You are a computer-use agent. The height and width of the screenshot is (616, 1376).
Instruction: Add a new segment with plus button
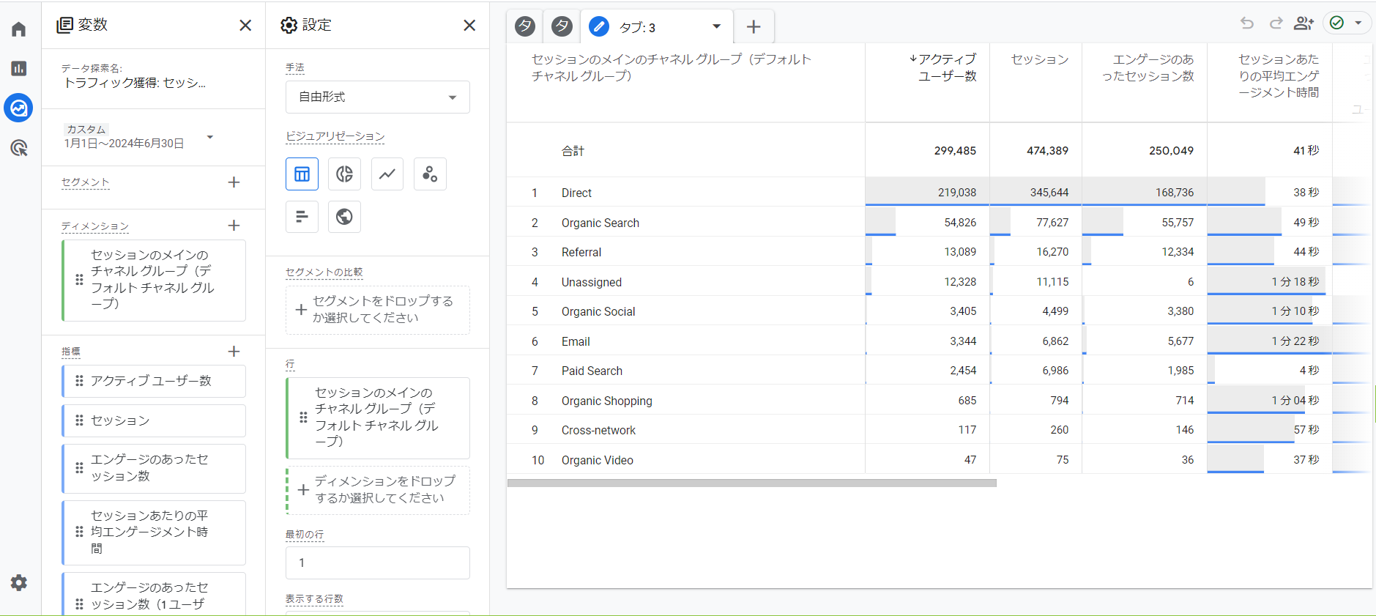[x=234, y=182]
